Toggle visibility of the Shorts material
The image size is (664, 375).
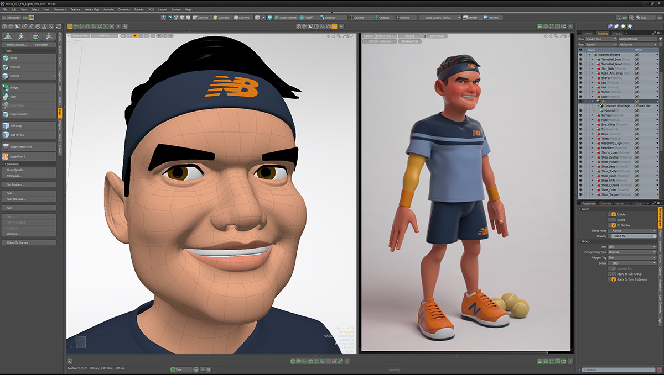[x=580, y=78]
